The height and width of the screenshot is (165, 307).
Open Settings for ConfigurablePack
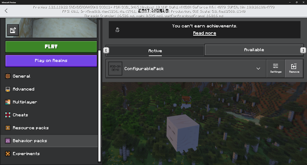pyautogui.click(x=276, y=68)
